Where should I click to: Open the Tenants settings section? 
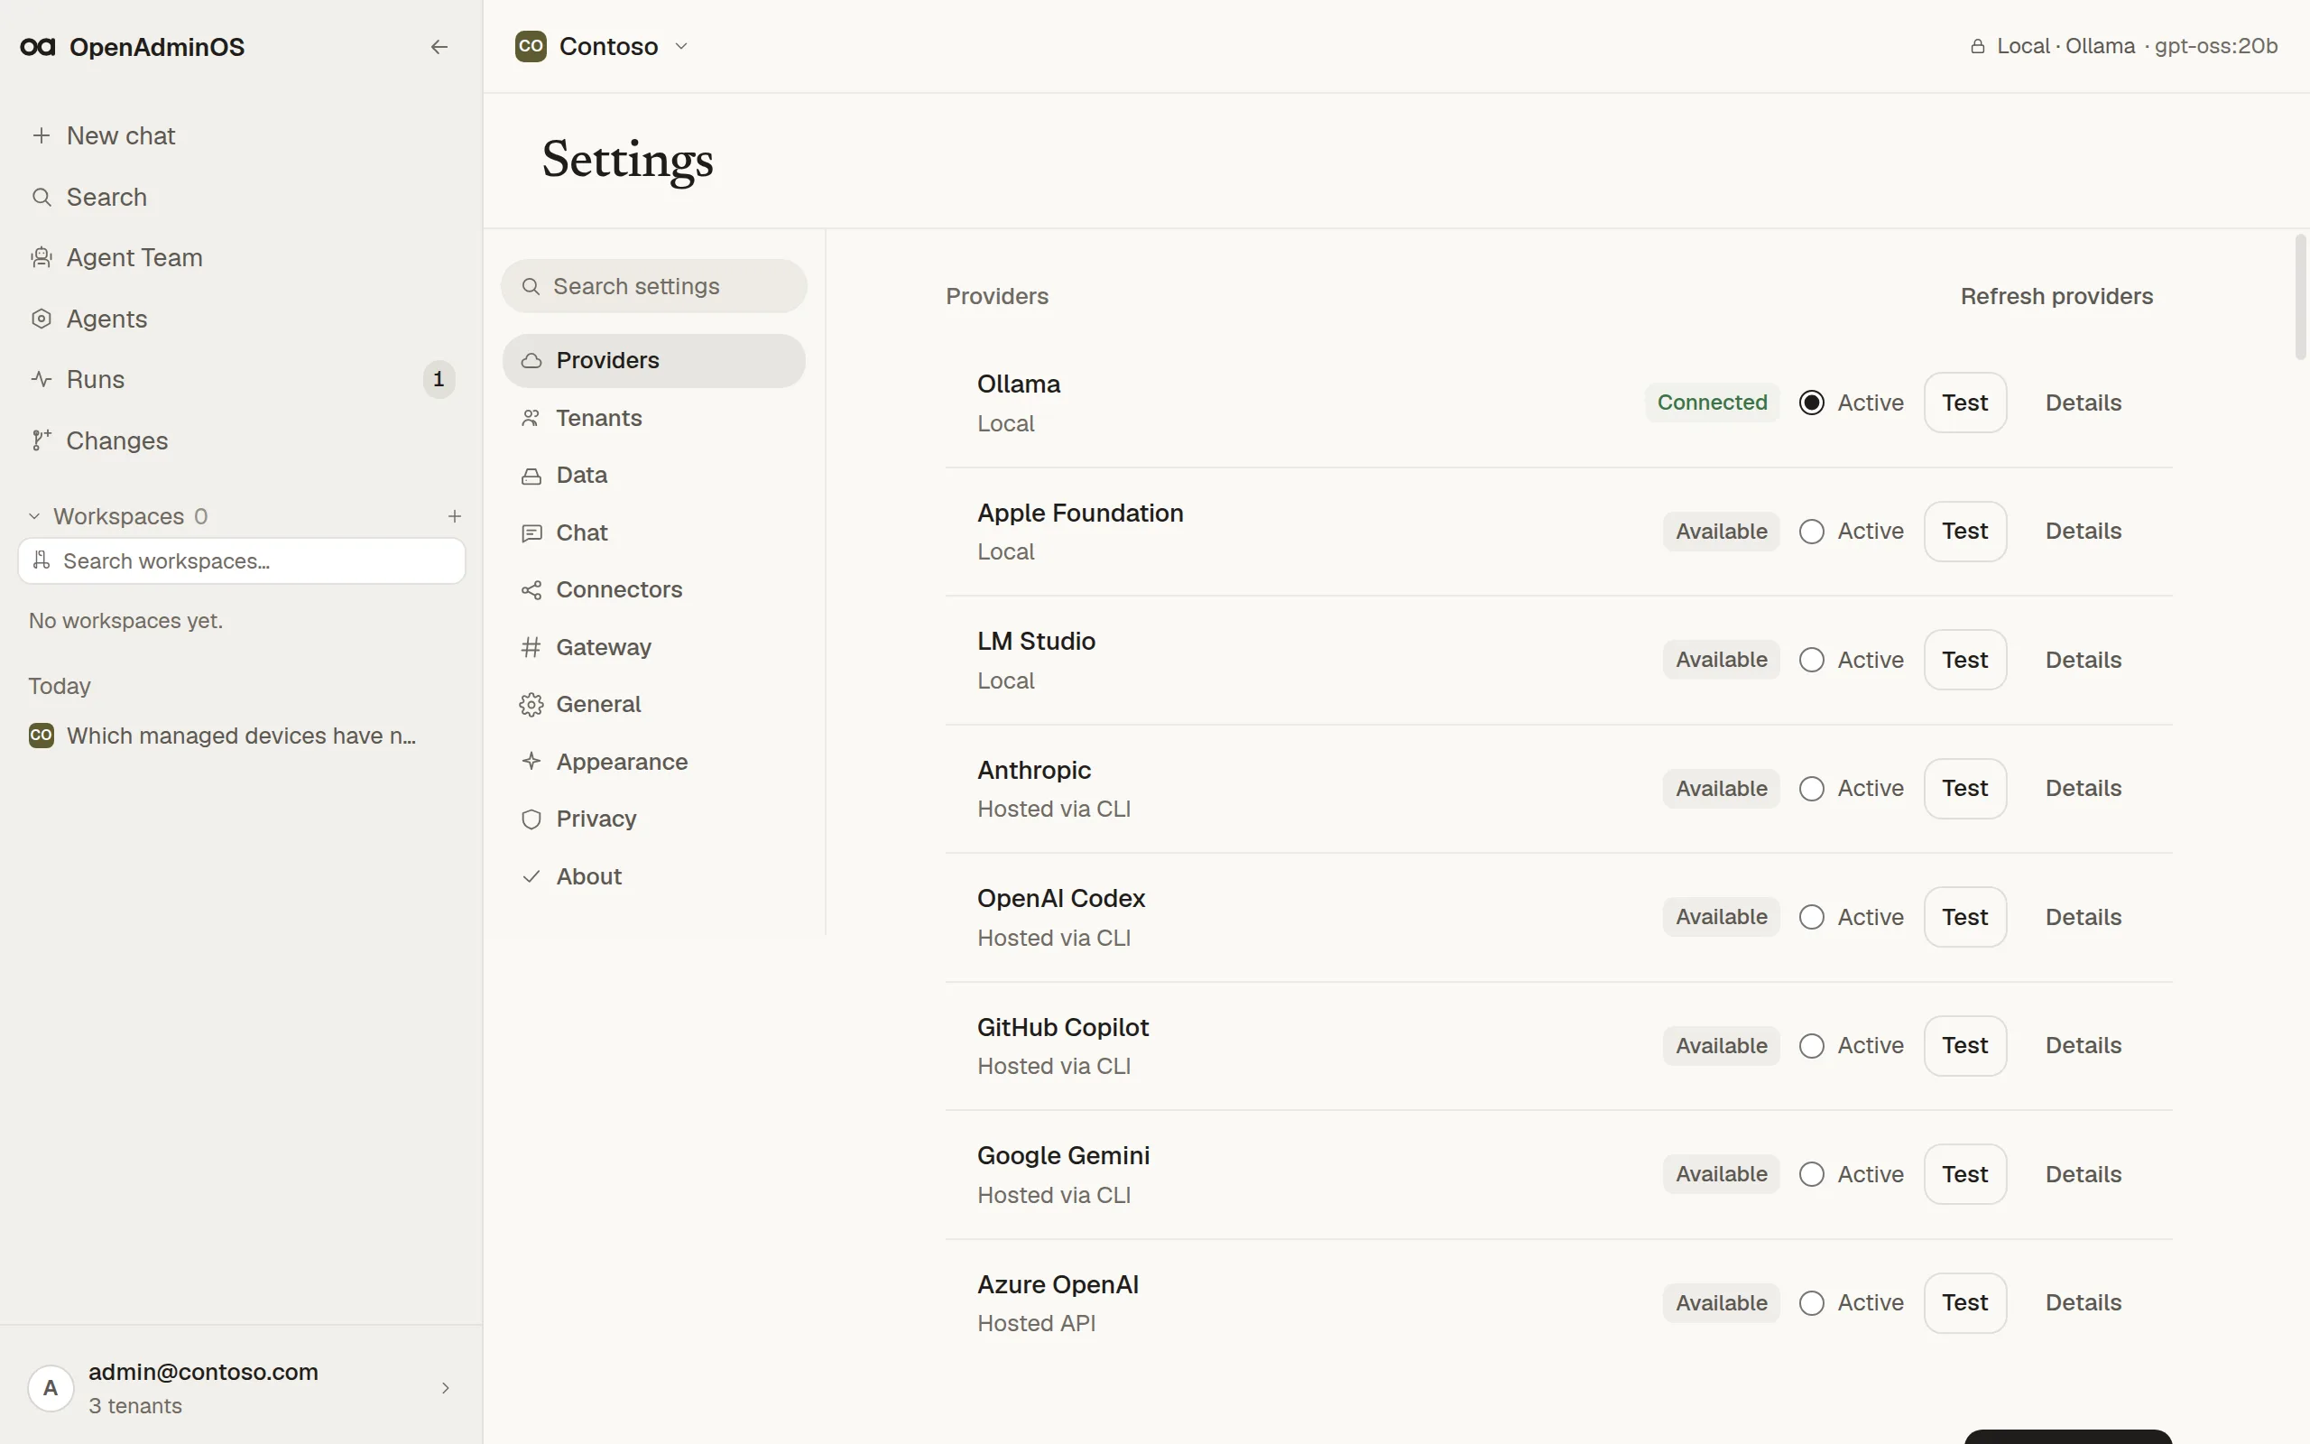pos(653,418)
